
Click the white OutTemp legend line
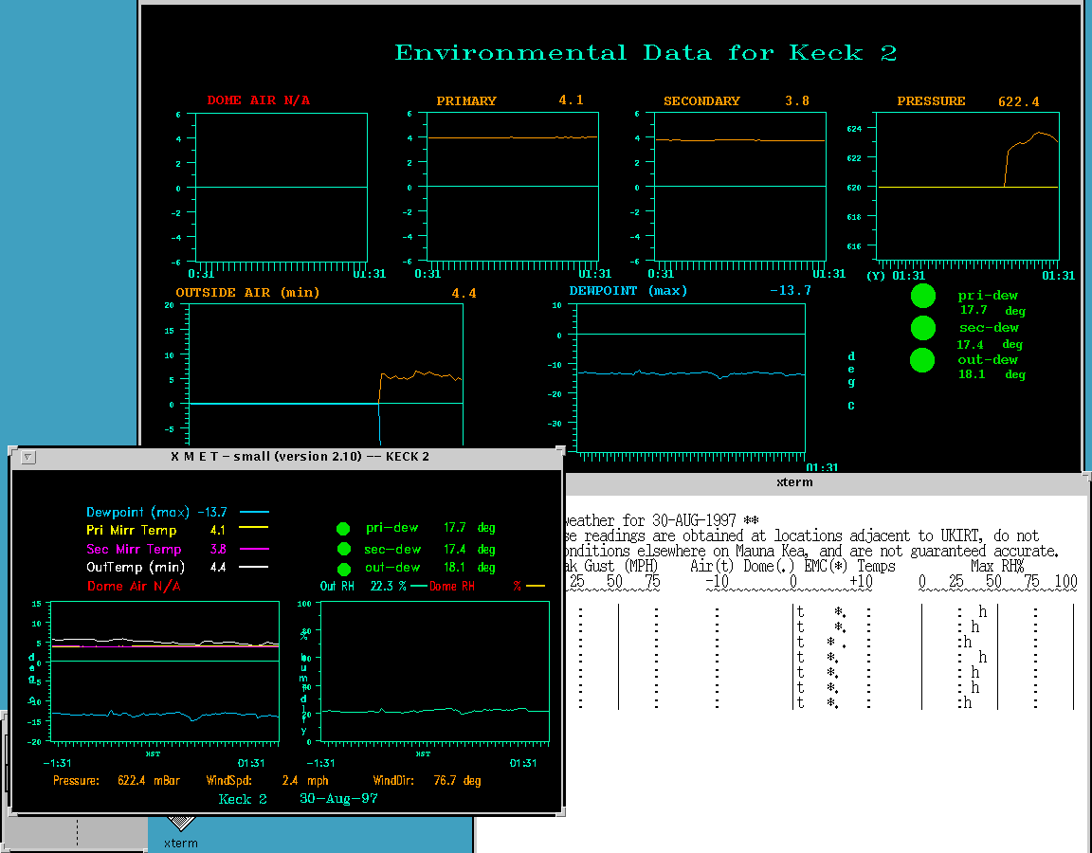[254, 567]
